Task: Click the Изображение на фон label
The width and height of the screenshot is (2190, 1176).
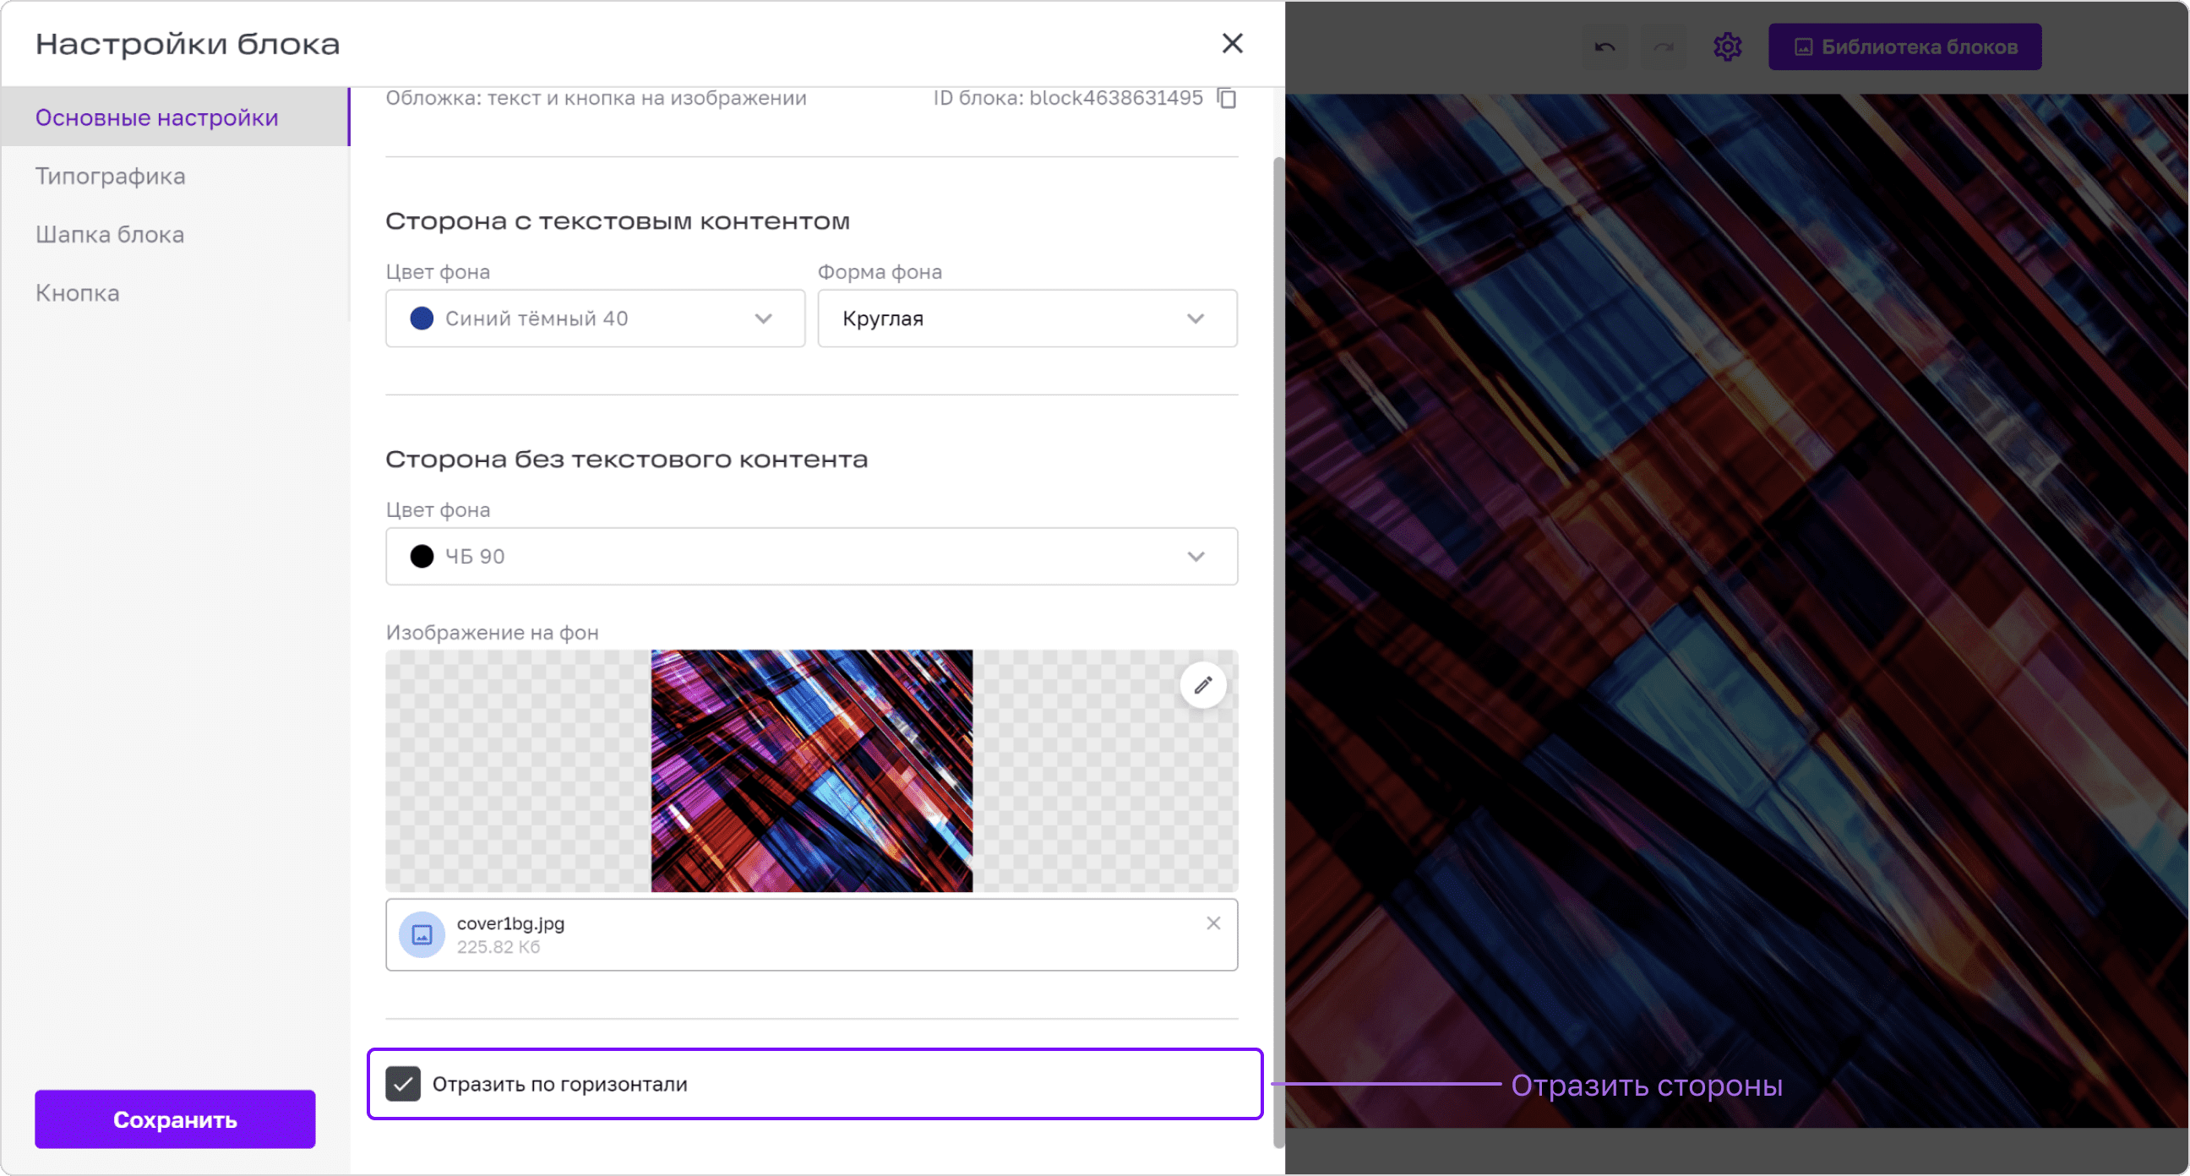Action: coord(493,633)
